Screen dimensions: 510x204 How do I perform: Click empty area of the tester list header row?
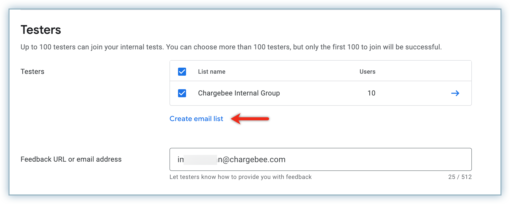(288, 72)
